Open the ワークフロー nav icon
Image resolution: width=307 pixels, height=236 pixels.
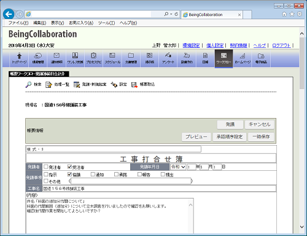(223, 58)
